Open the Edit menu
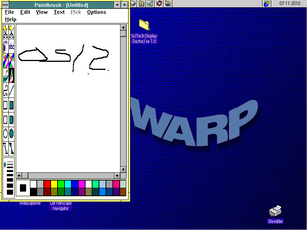Screen dimensions: 307x230 [x=25, y=12]
